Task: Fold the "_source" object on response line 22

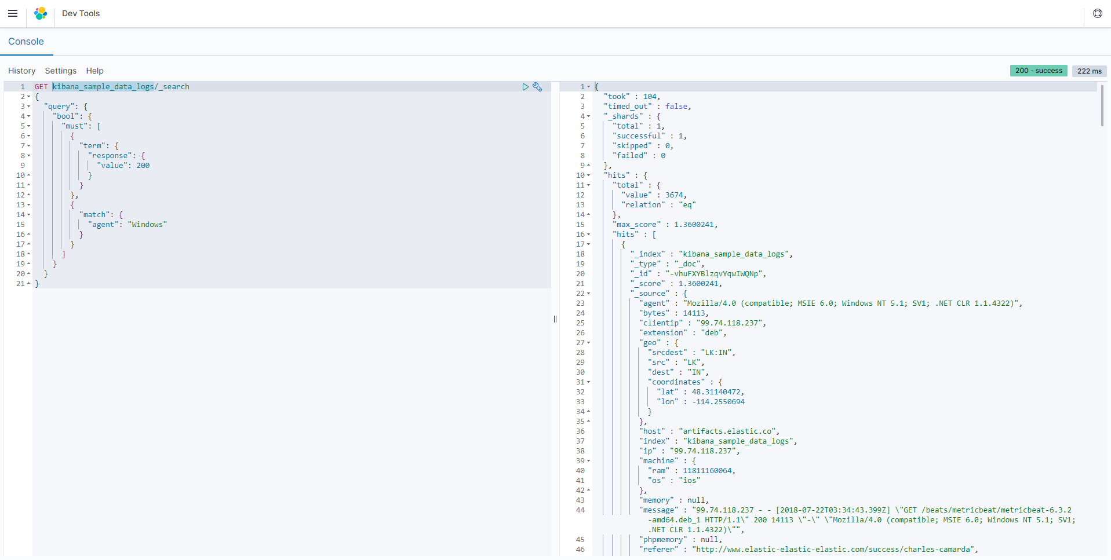Action: click(589, 294)
